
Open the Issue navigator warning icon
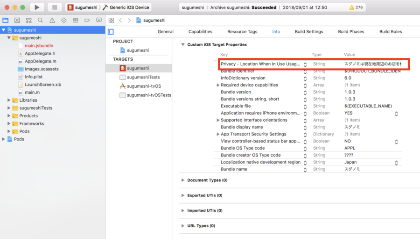(x=52, y=20)
